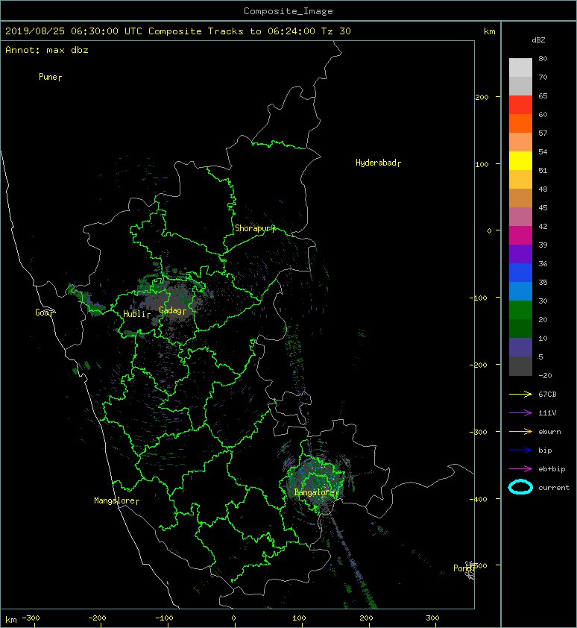Click the dark green 20 dBZ swatch
Image resolution: width=577 pixels, height=628 pixels.
point(520,328)
